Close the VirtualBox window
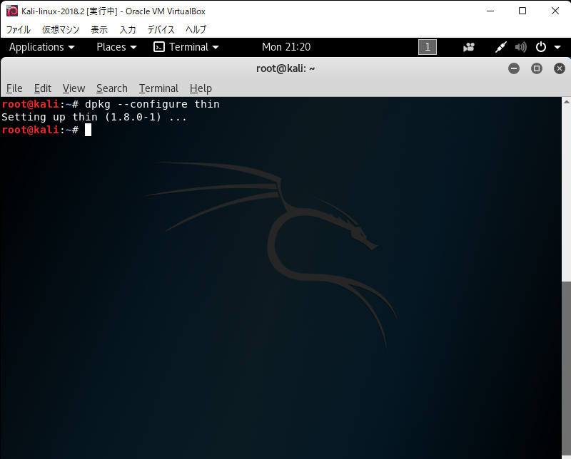 pos(555,11)
